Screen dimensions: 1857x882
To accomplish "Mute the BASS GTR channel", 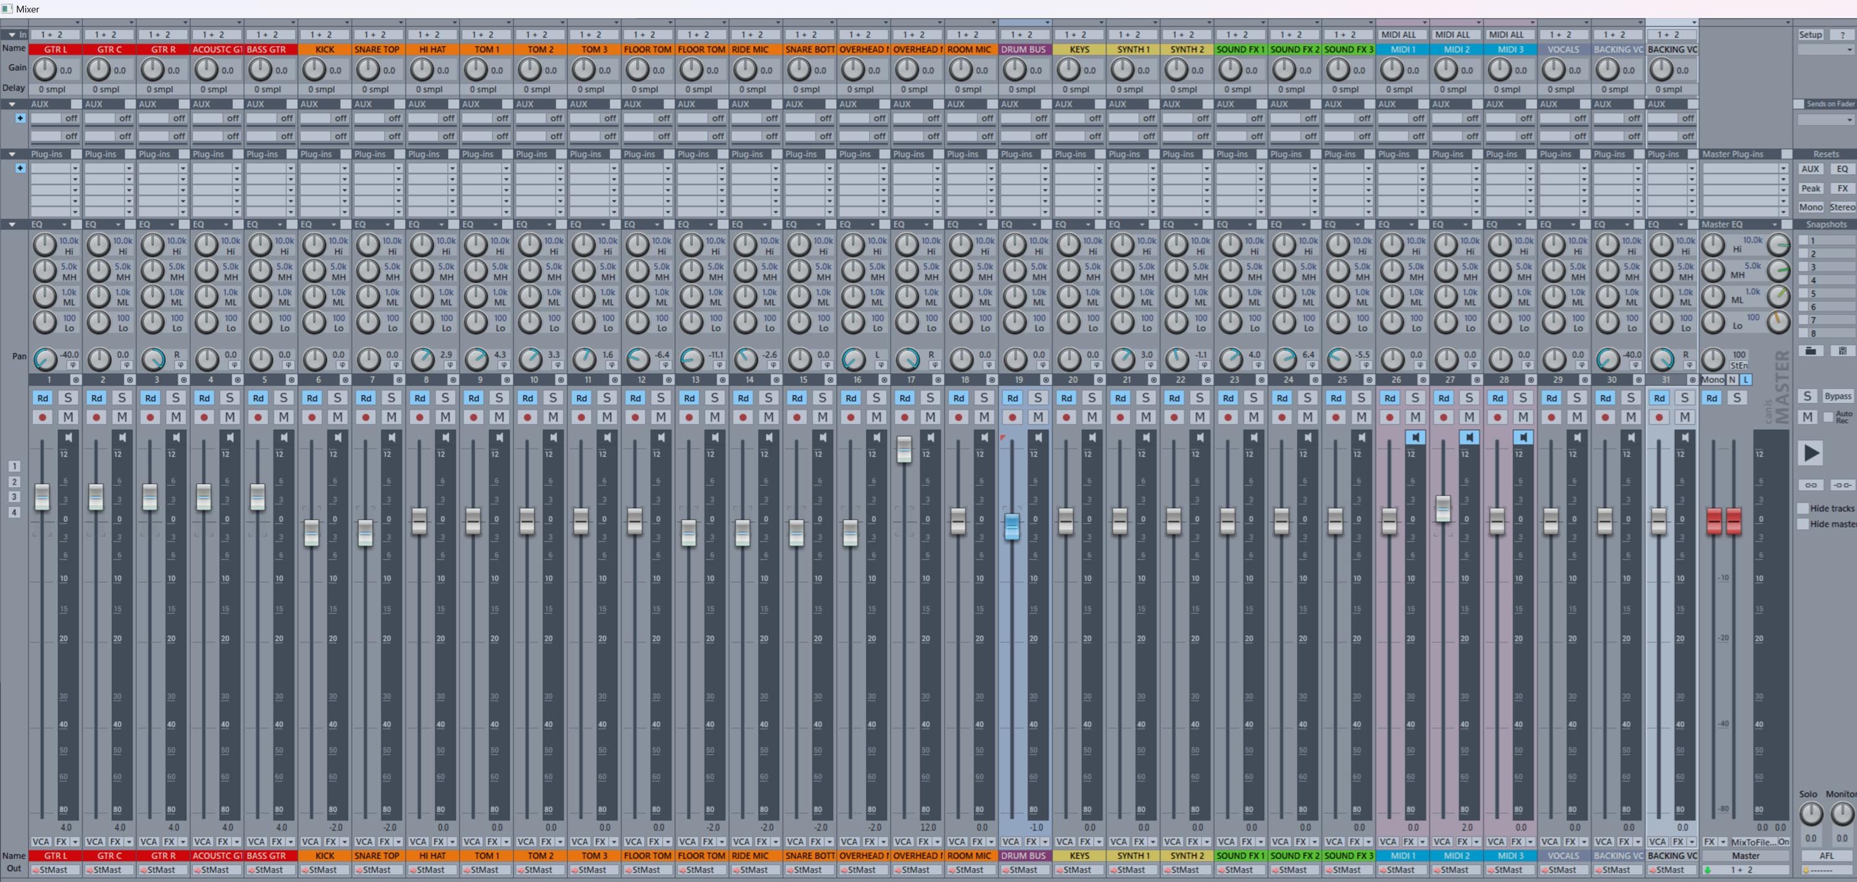I will click(284, 417).
